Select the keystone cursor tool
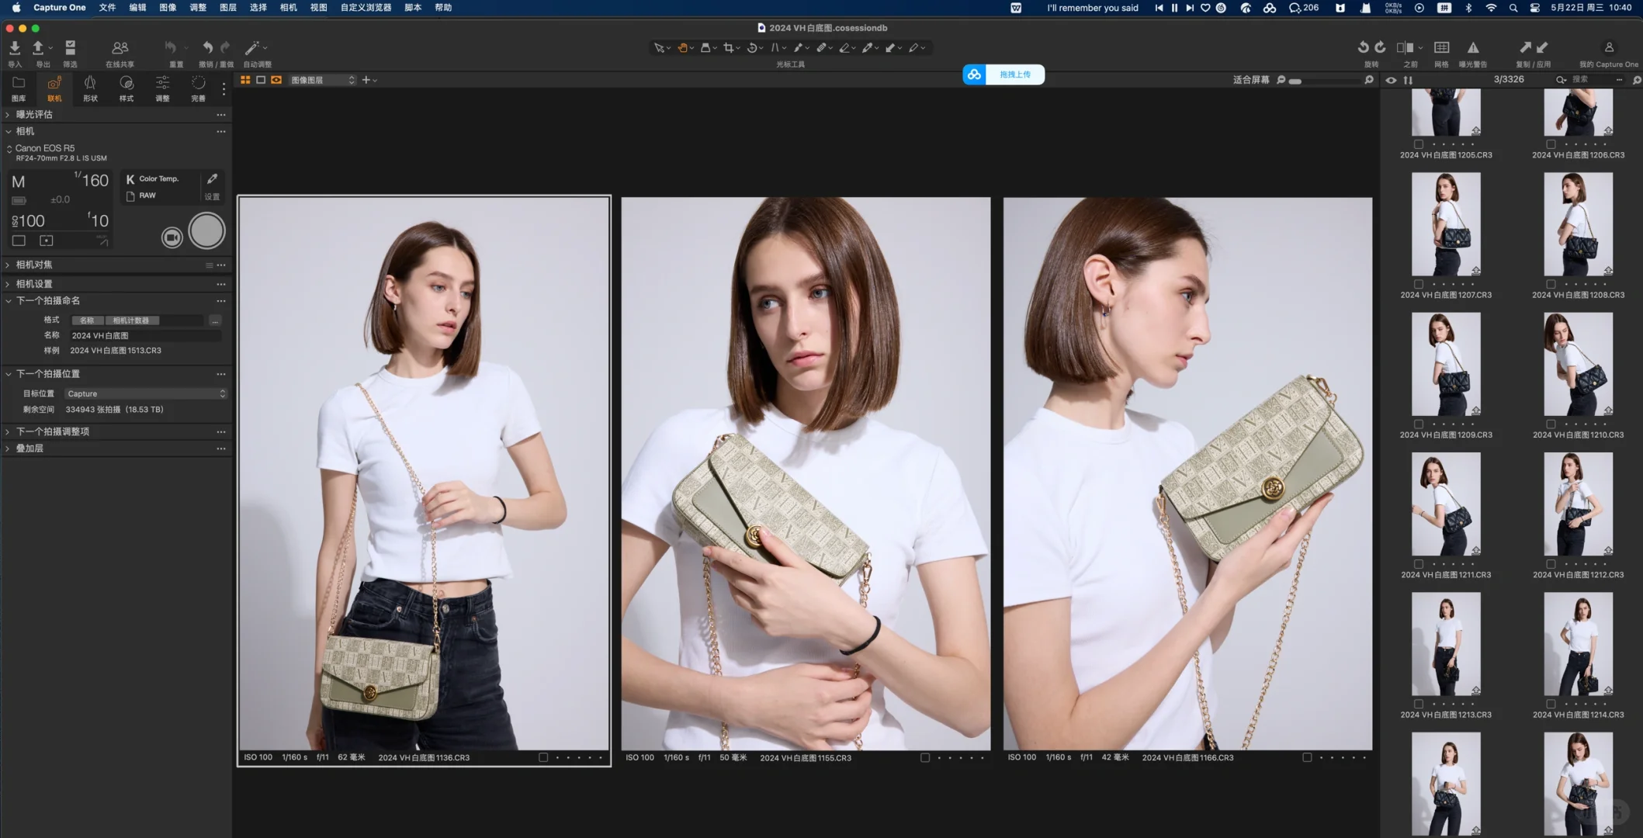The height and width of the screenshot is (838, 1643). [775, 48]
